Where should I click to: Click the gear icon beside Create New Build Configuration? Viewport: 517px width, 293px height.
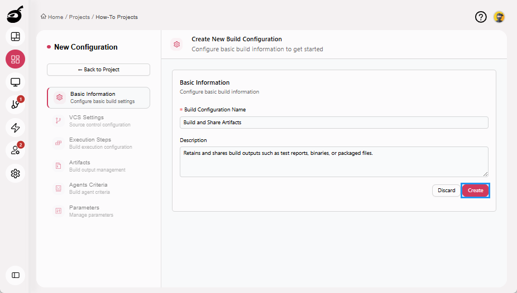coord(177,44)
